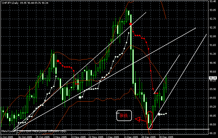The width and height of the screenshot is (218, 138).
Task: Click the 16 Oct 2005 date label
Action: tap(25, 137)
